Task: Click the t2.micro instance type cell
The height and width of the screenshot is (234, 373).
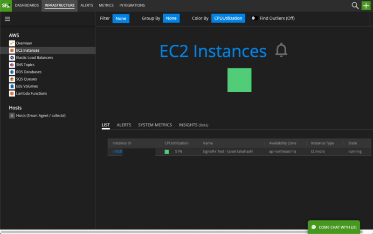Action: [x=318, y=151]
